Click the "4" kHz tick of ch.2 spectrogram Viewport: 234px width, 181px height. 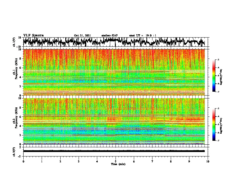click(20, 126)
